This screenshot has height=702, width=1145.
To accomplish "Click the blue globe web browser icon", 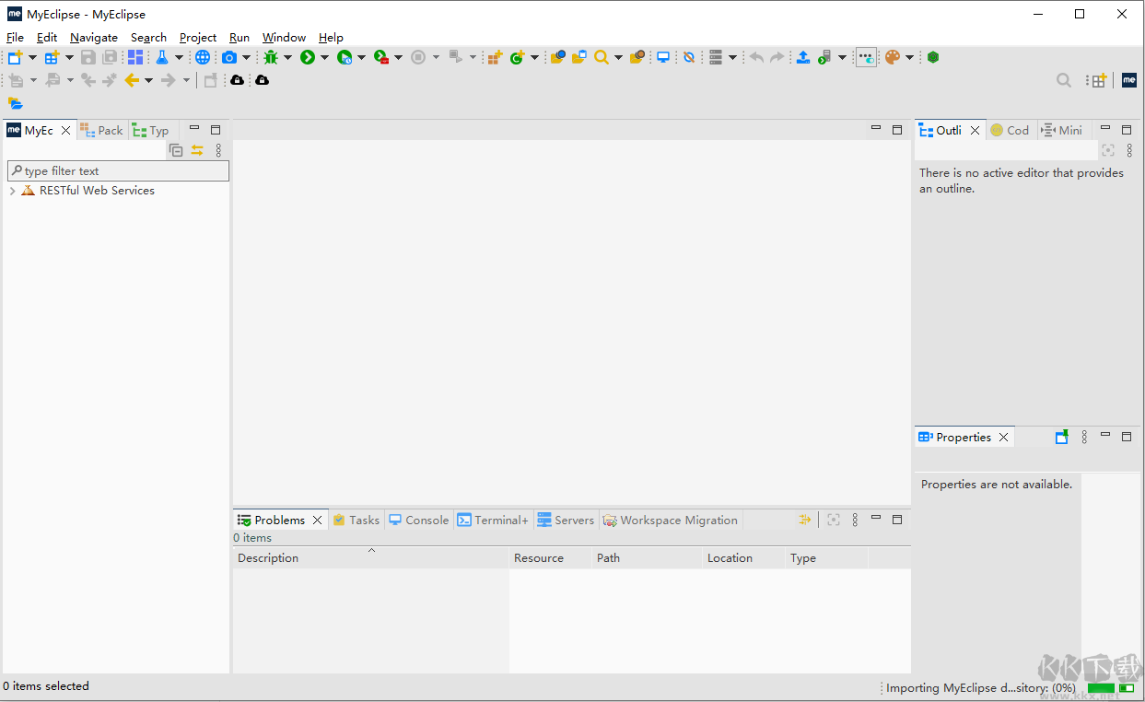I will tap(203, 57).
